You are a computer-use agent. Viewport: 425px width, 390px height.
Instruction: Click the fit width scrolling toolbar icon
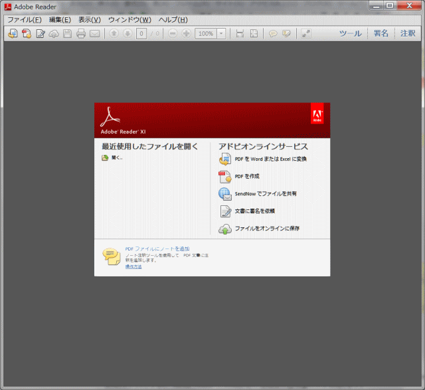point(240,34)
